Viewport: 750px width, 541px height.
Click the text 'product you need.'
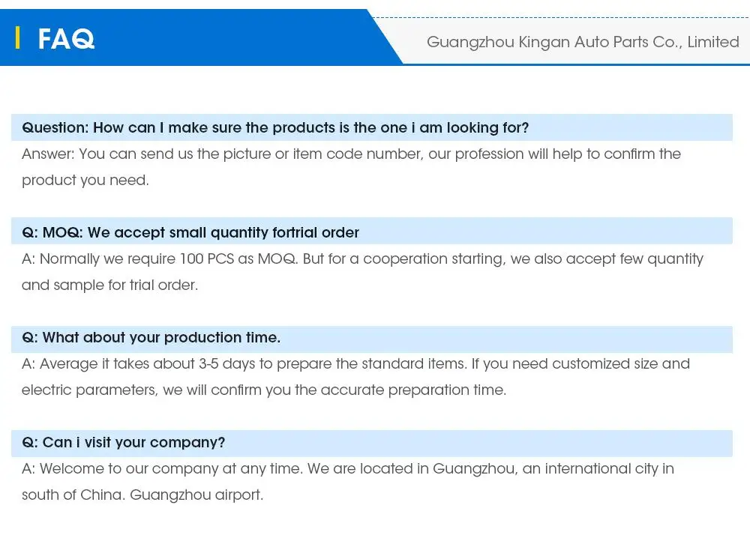pyautogui.click(x=85, y=181)
